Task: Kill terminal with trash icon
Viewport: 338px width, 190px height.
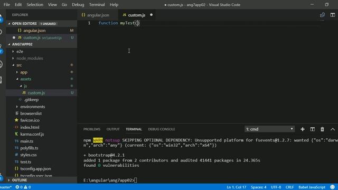Action: (322, 129)
